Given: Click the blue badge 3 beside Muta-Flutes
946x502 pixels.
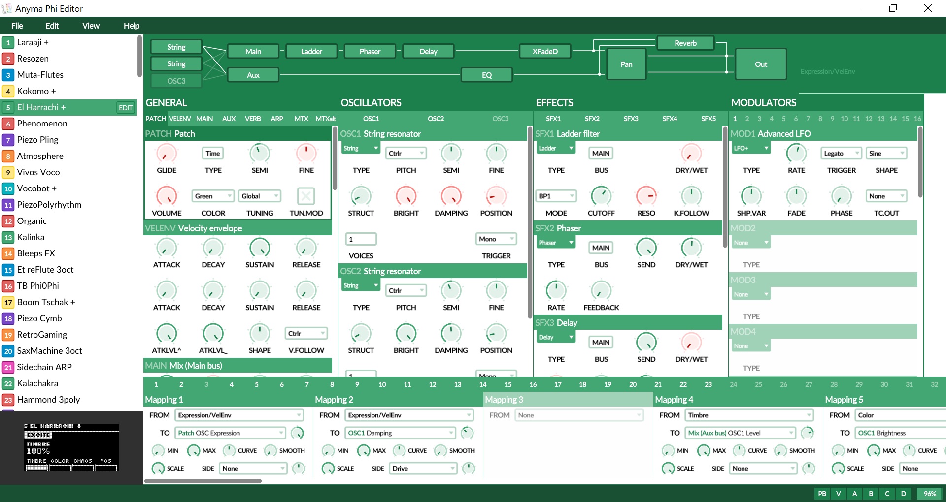Looking at the screenshot, I should click(x=8, y=75).
